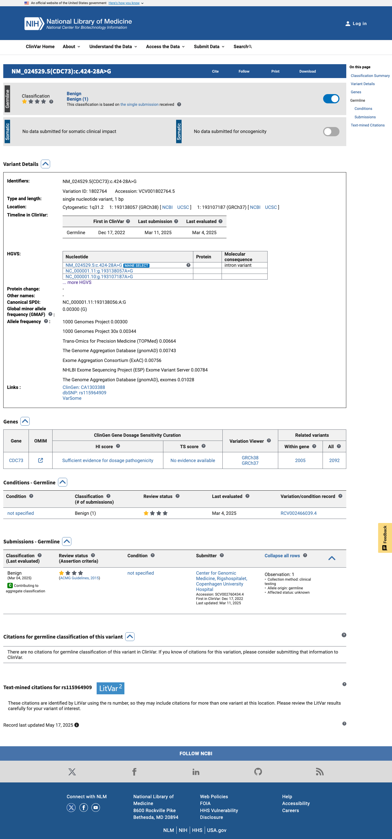
Task: Click help icon beside Variation/condition record
Action: [x=340, y=496]
